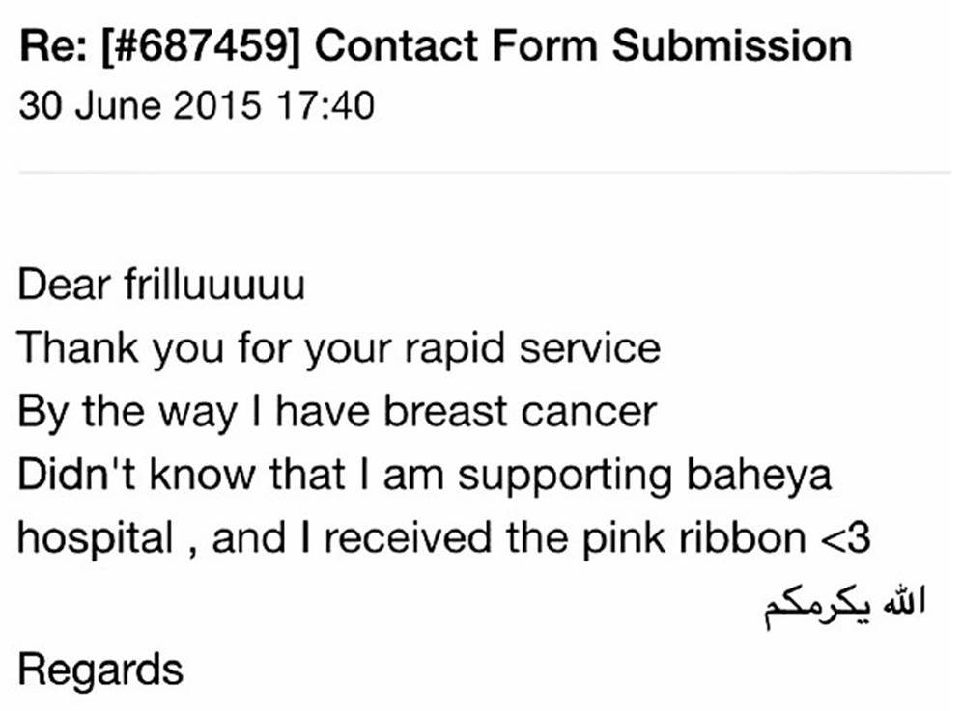This screenshot has width=962, height=711.
Task: Click the 'Re:' prefix in the subject
Action: (x=47, y=45)
